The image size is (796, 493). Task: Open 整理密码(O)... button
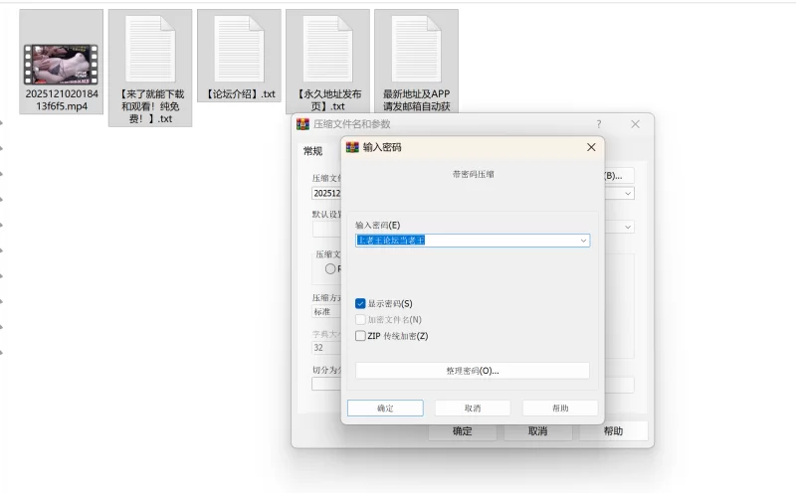coord(473,371)
